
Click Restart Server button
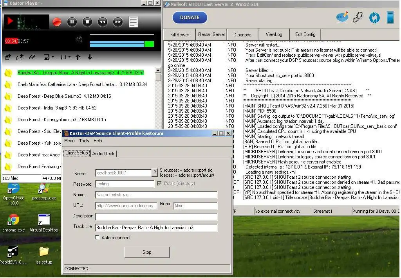(x=211, y=34)
